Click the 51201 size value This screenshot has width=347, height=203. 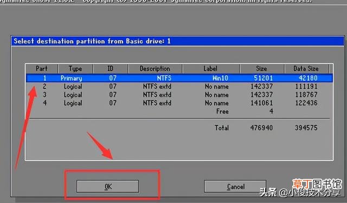point(264,78)
